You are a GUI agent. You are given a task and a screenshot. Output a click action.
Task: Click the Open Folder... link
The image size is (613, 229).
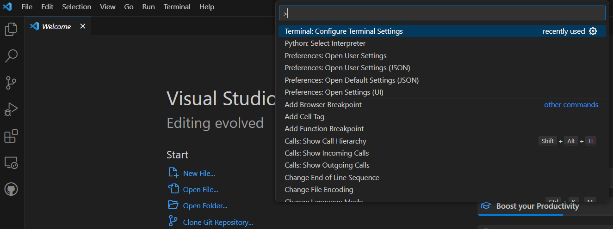tap(205, 206)
